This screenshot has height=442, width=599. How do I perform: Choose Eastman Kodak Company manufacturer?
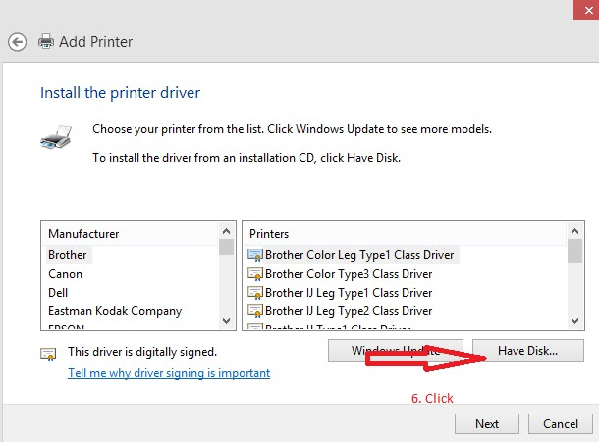(x=115, y=311)
